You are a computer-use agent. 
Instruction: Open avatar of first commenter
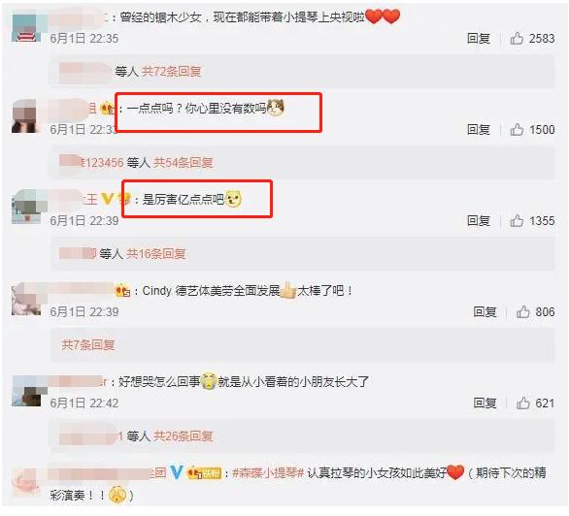(26, 28)
